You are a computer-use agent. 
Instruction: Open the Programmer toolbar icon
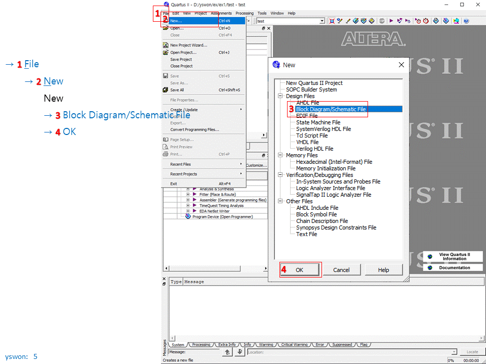[446, 21]
